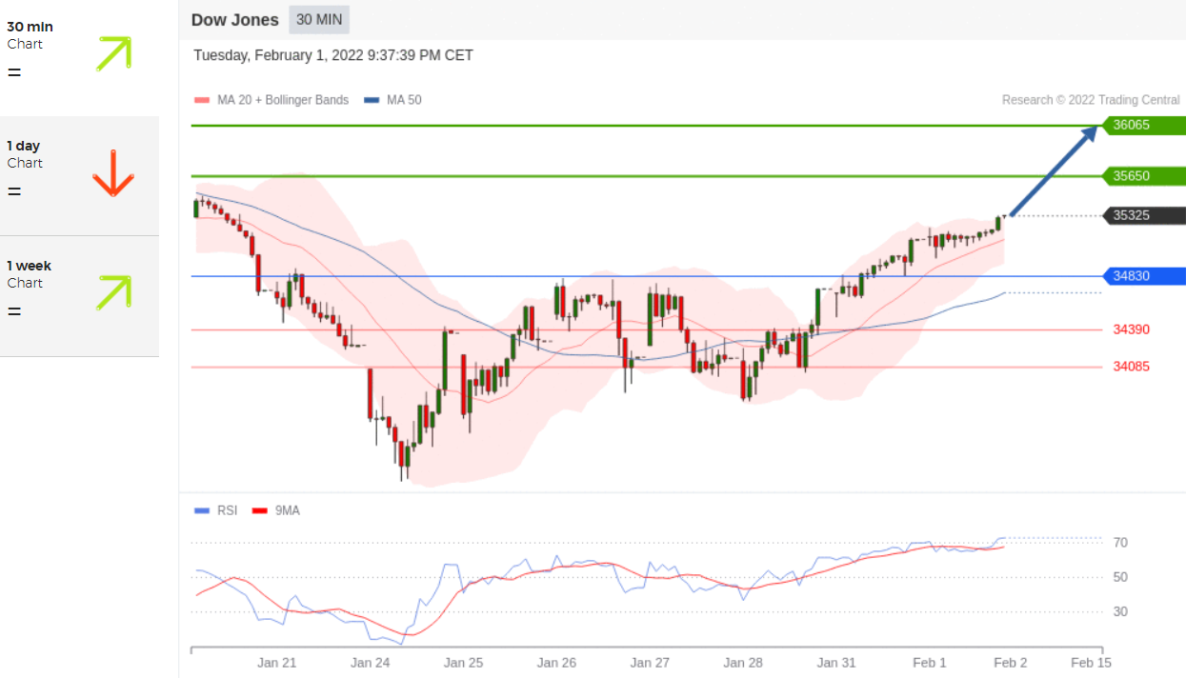
Task: Click the 36065 target price label
Action: (x=1143, y=125)
